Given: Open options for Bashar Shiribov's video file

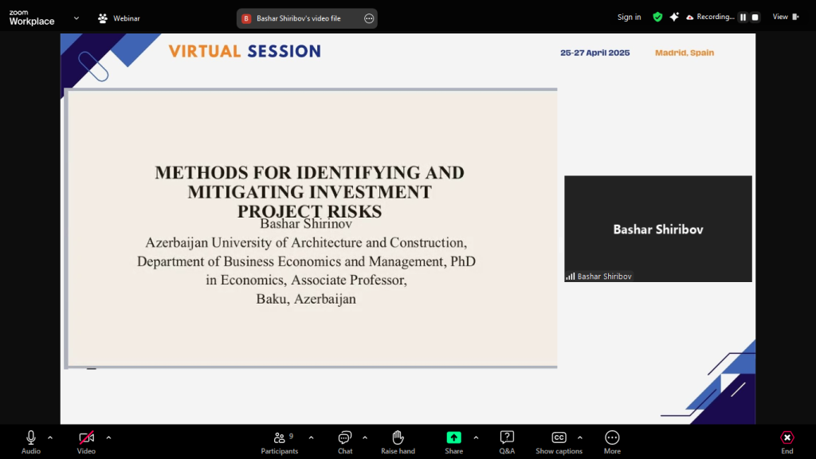Looking at the screenshot, I should pos(368,18).
